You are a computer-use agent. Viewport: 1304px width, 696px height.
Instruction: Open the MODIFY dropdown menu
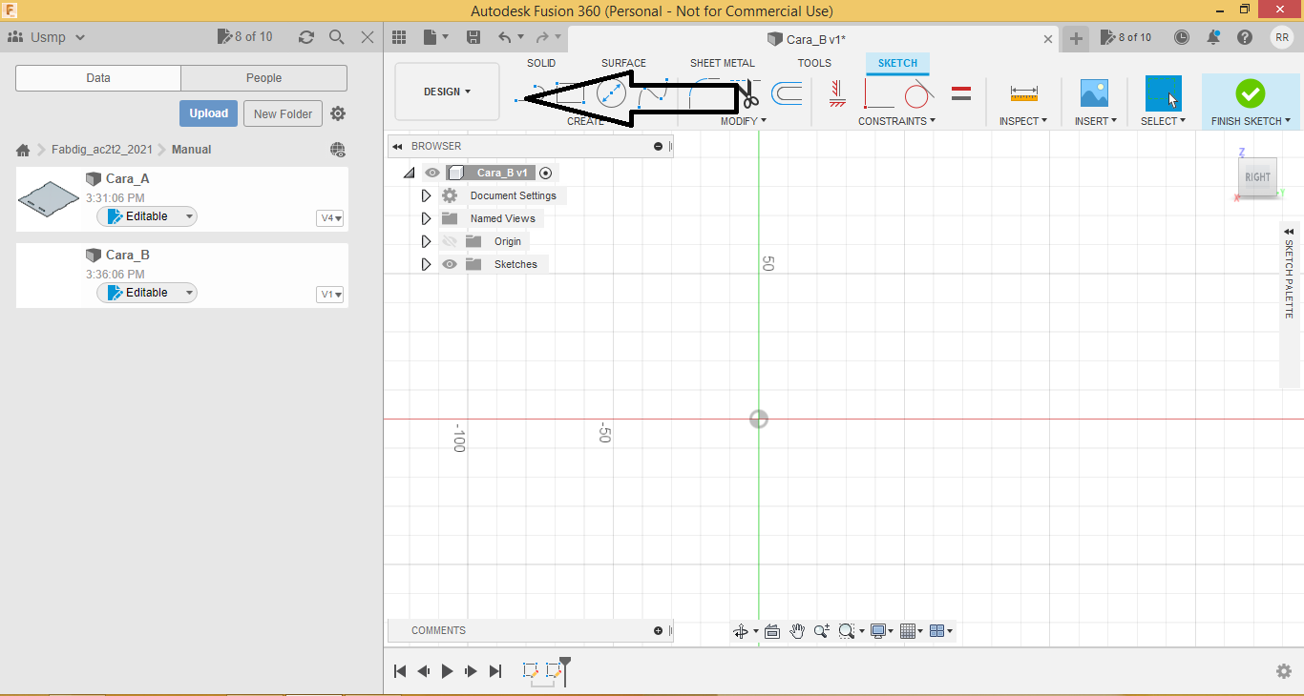point(743,121)
